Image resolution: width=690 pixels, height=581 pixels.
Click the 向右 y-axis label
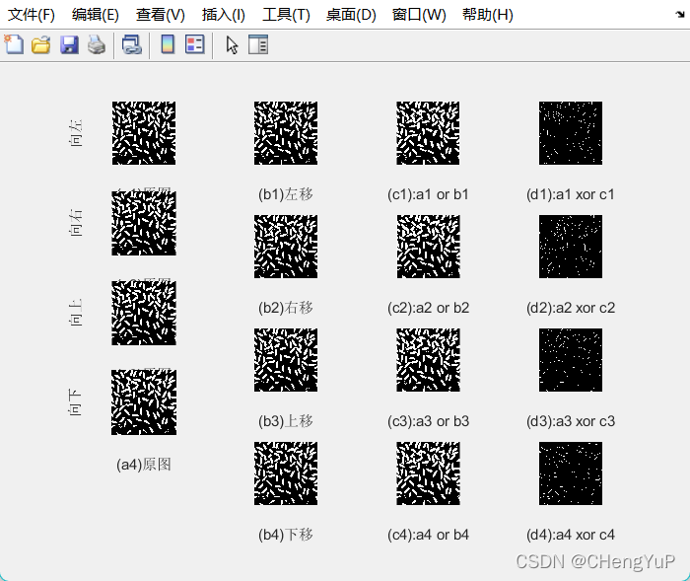tap(75, 223)
